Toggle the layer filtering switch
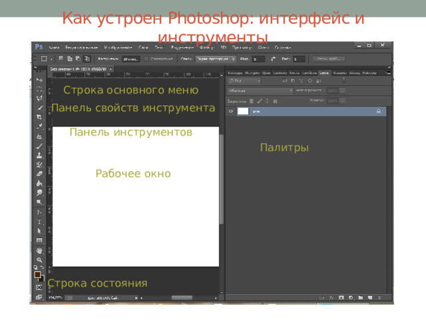426x320 pixels. (343, 80)
